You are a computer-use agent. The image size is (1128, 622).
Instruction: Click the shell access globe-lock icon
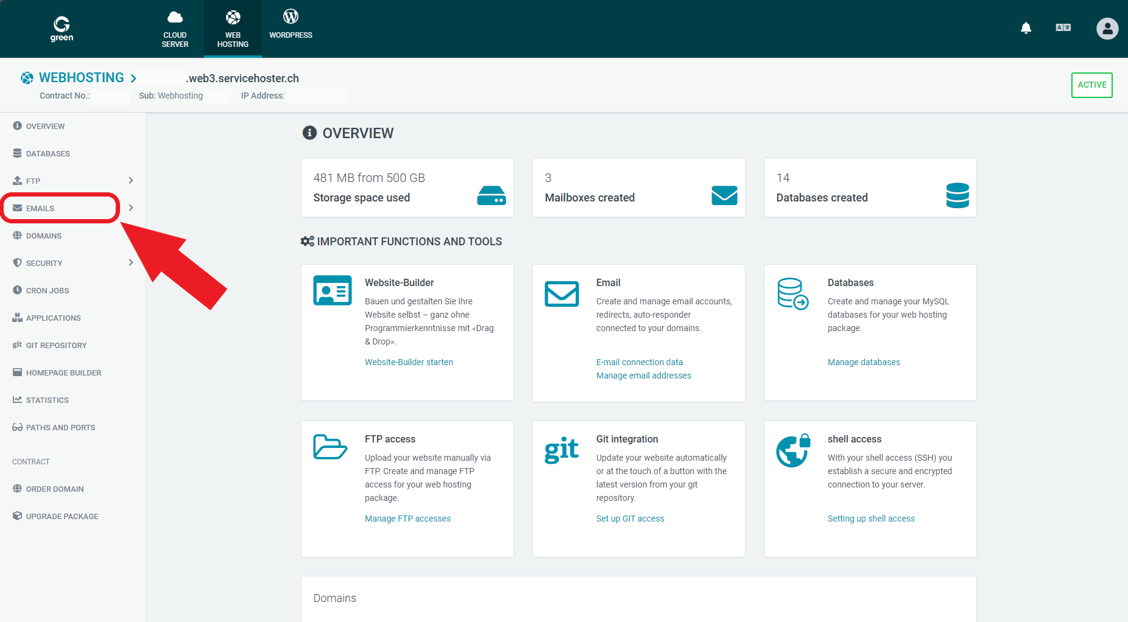click(x=794, y=450)
